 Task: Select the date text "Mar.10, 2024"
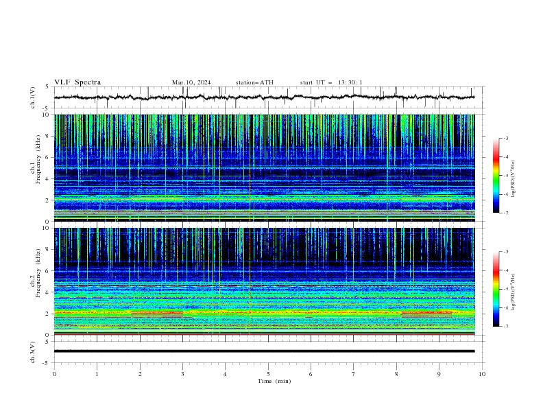point(191,82)
